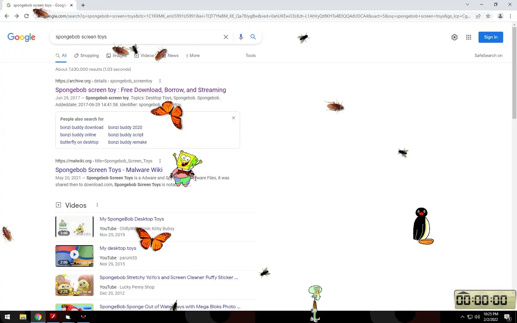Screen dimensions: 517x323
Task: Click the 2:28 video thumbnail
Action: tap(74, 285)
